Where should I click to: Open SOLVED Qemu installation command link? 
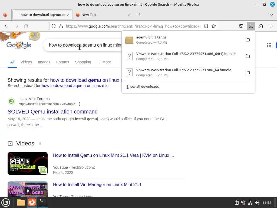53,112
